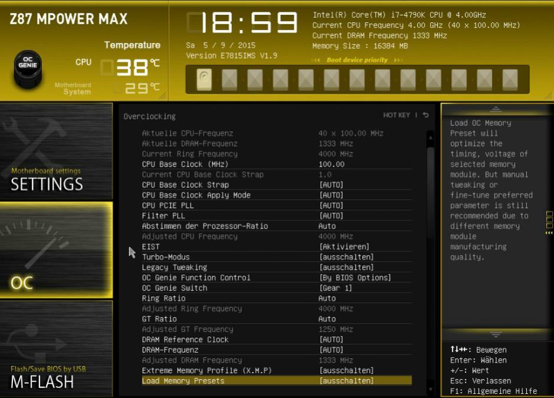
Task: Click the left arrows beside Boot device priority
Action: tap(316, 60)
